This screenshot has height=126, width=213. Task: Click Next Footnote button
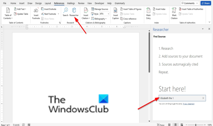point(49,14)
